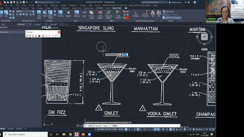
Task: Open Chrome from the Windows taskbar
Action: point(70,134)
